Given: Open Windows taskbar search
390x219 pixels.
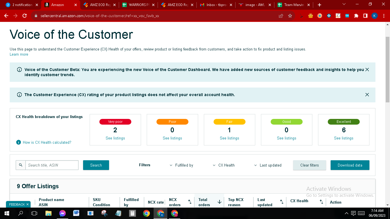Looking at the screenshot, I should [21, 213].
